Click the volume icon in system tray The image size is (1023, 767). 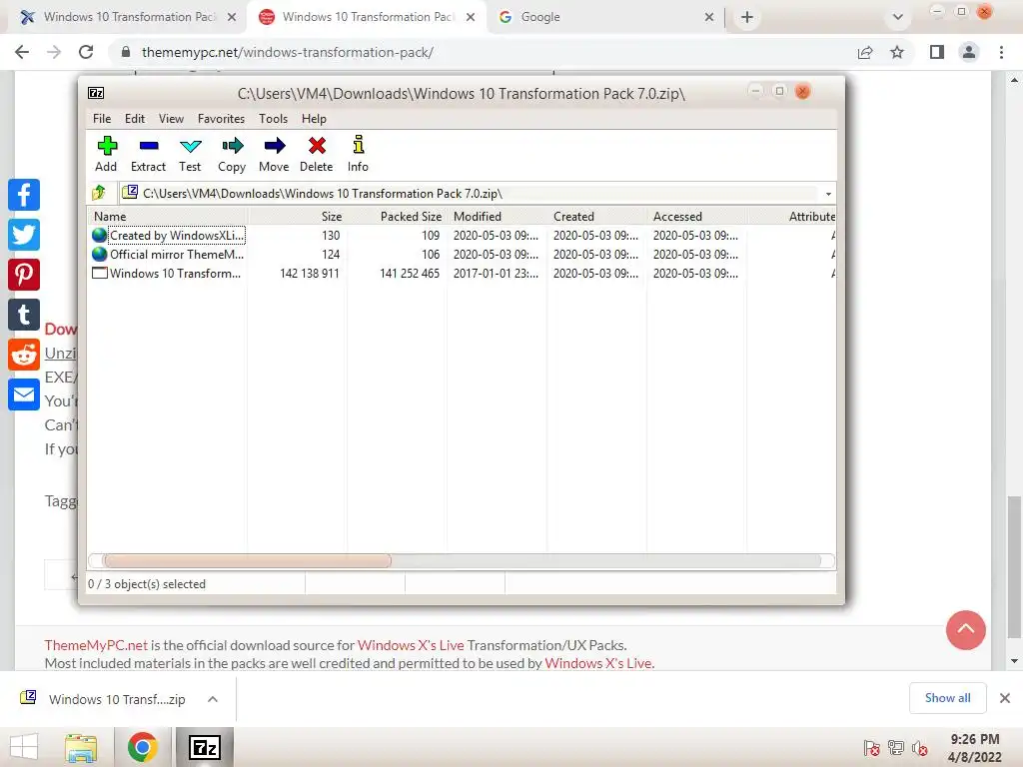[920, 749]
